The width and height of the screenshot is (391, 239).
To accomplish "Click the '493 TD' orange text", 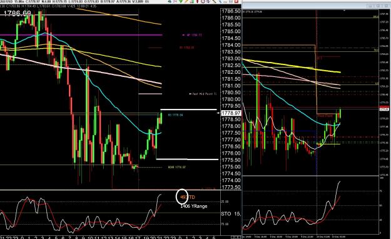I will [x=188, y=197].
